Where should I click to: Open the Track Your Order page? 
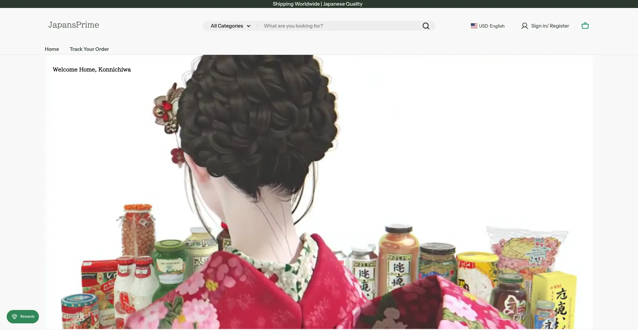(89, 49)
